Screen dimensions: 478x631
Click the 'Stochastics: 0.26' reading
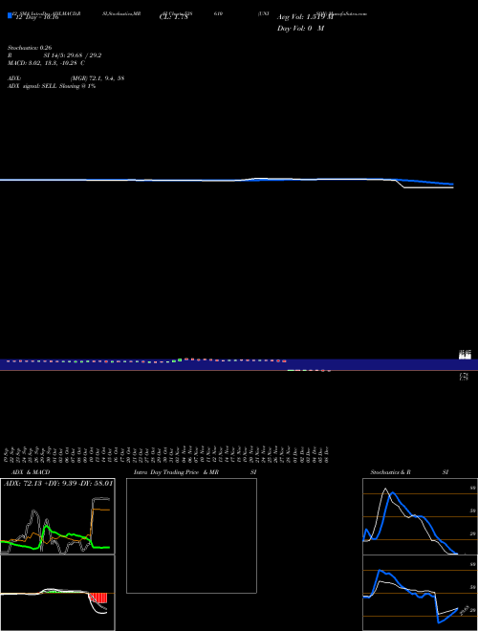tap(30, 48)
